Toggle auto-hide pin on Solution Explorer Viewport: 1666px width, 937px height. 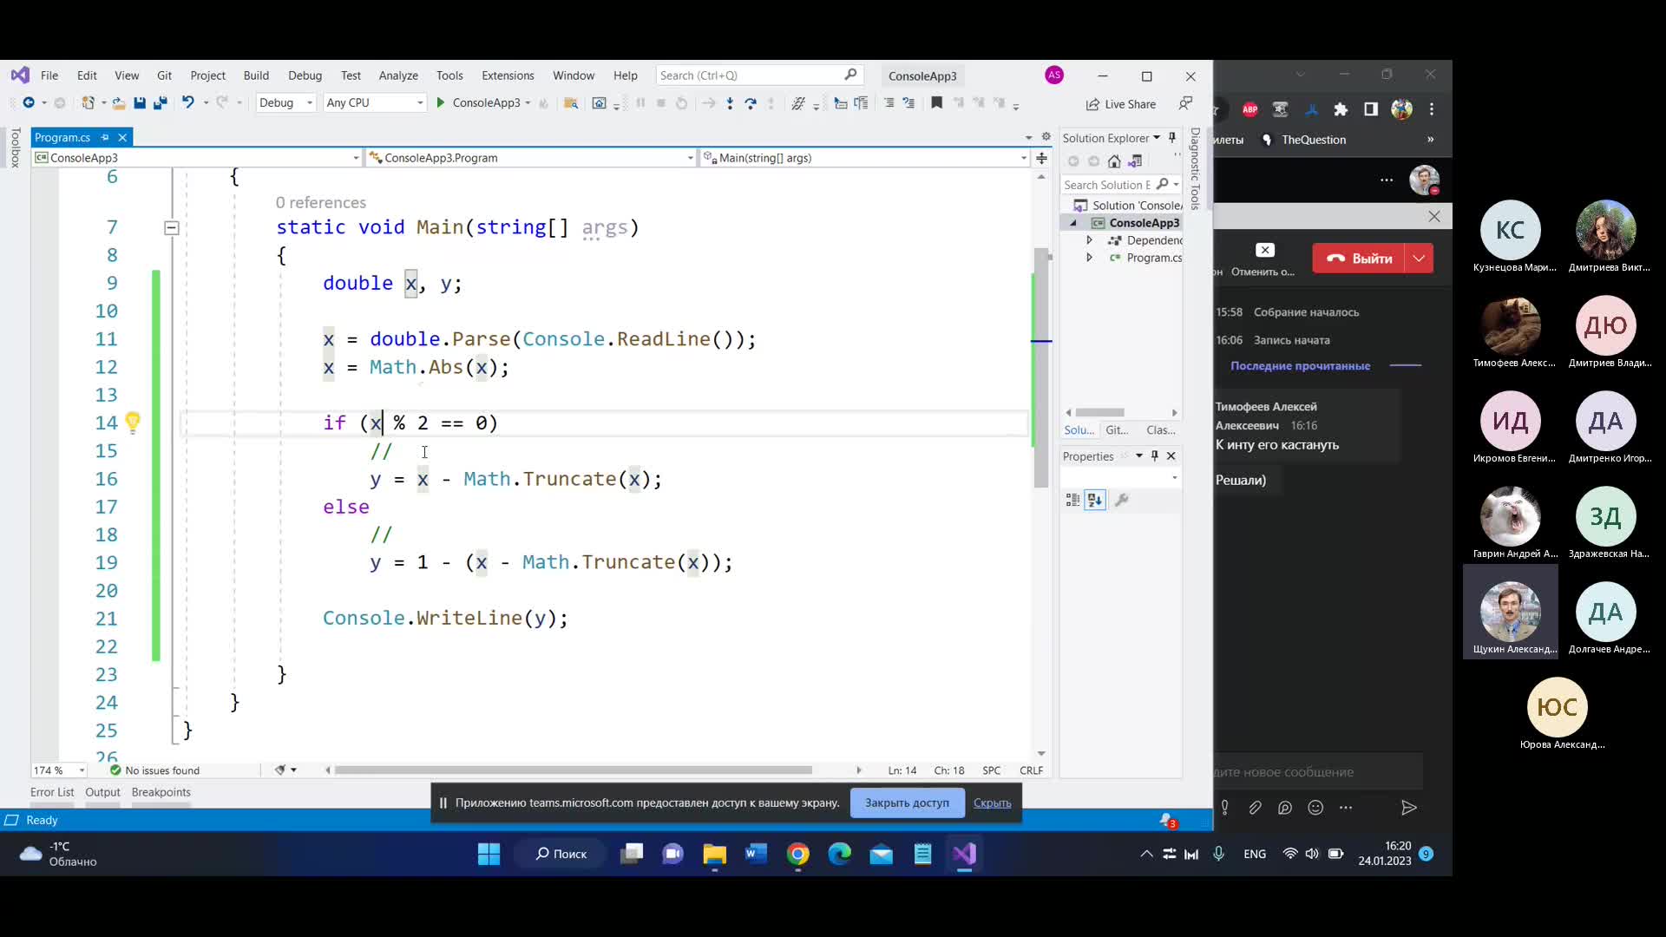tap(1172, 138)
